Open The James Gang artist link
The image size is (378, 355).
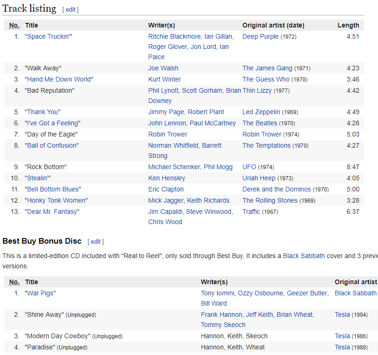pyautogui.click(x=267, y=68)
